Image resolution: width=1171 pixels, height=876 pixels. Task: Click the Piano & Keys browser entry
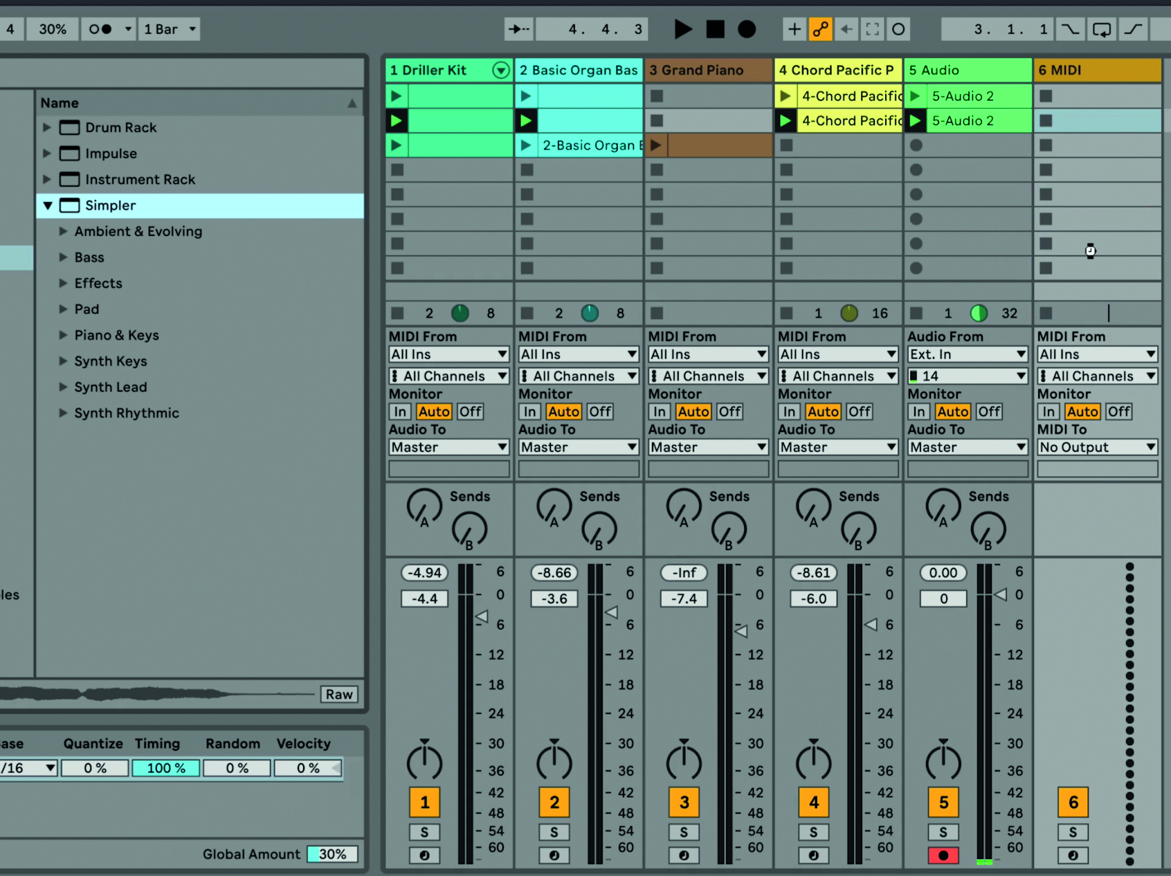coord(116,335)
